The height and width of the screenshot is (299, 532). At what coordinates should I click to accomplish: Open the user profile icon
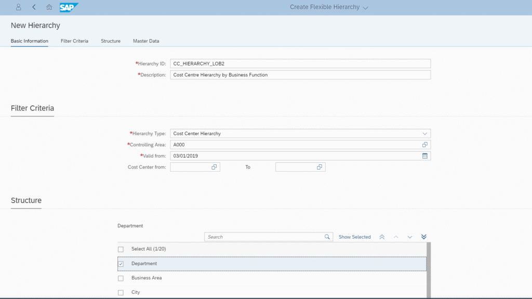pyautogui.click(x=18, y=7)
